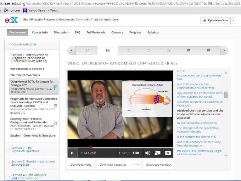Open transcript format dropdown next to Download transcript

click(x=135, y=165)
